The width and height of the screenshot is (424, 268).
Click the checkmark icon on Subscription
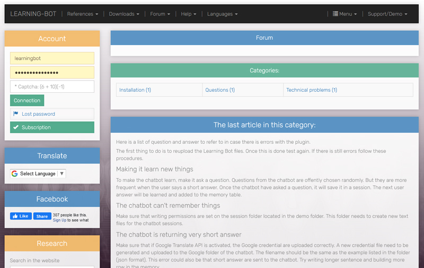(x=16, y=127)
